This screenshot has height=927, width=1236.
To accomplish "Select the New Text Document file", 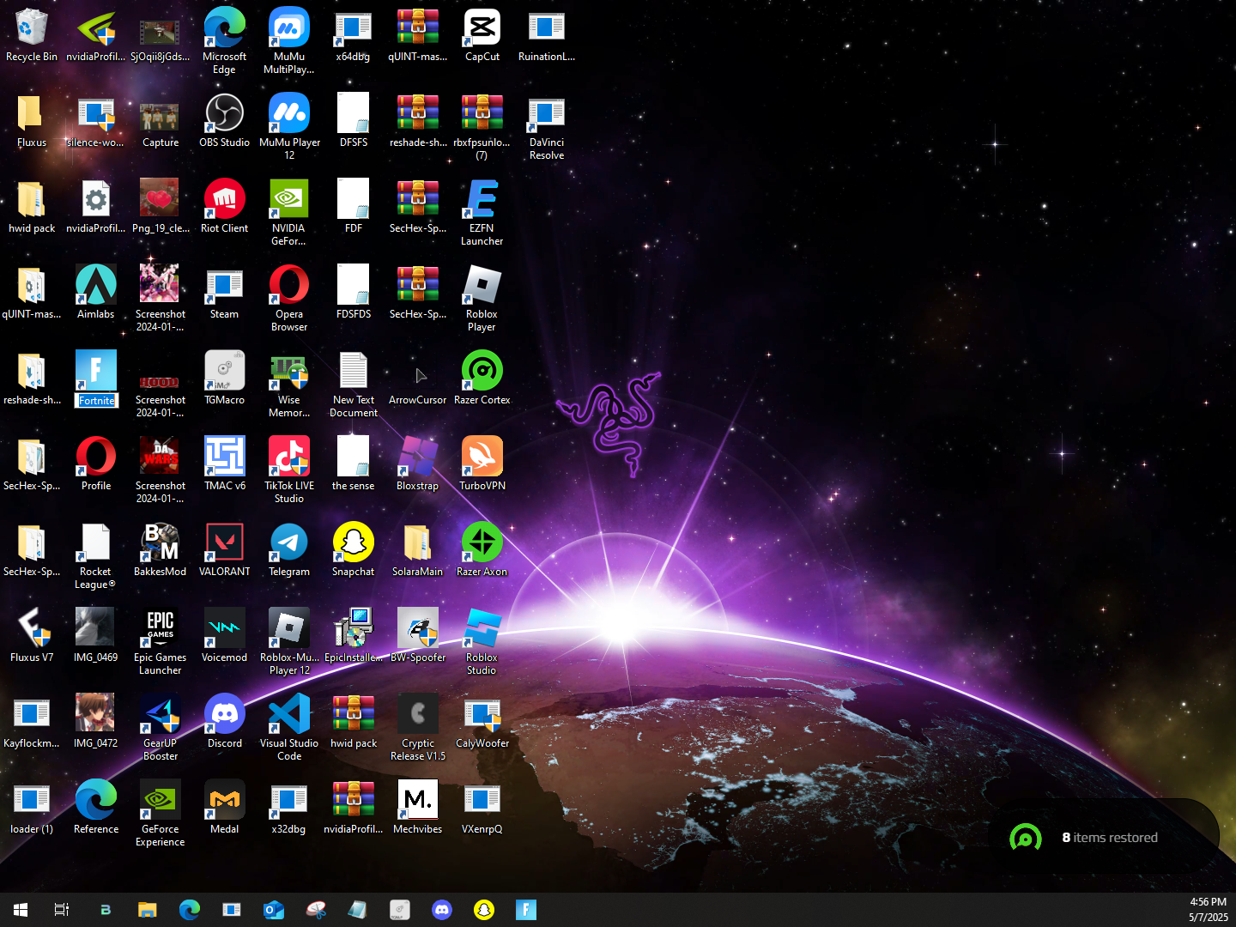I will coord(354,385).
